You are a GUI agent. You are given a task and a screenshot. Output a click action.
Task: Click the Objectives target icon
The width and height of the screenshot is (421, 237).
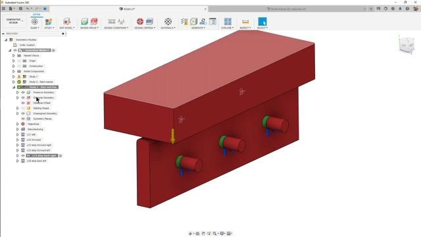pos(140,22)
